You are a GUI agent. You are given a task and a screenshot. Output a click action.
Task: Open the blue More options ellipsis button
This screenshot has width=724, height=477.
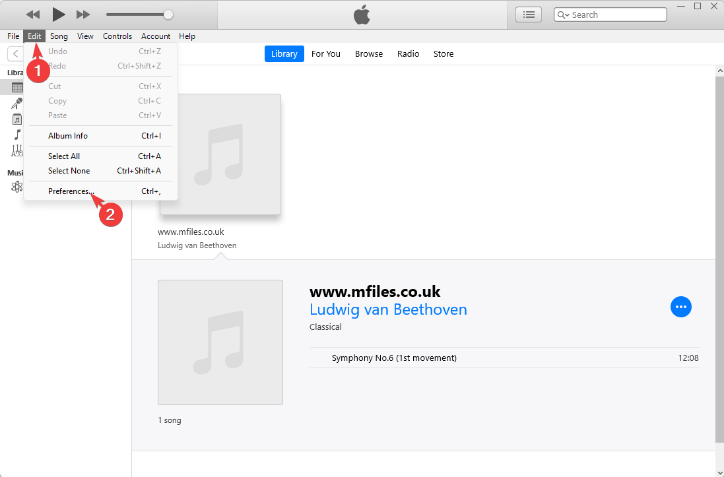(681, 307)
